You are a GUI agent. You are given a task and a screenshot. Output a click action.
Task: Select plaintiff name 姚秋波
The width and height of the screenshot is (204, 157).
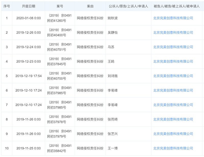pos(113,18)
